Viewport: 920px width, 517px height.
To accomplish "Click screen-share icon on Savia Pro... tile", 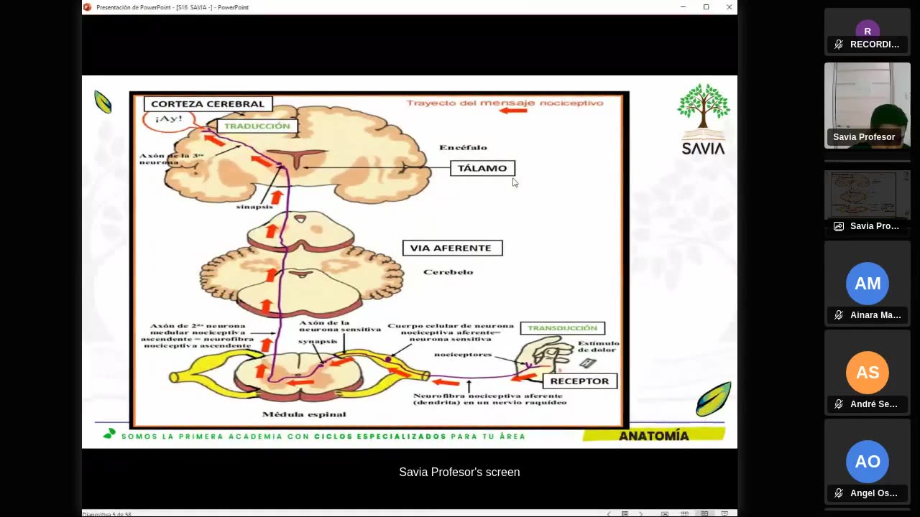I will (838, 226).
